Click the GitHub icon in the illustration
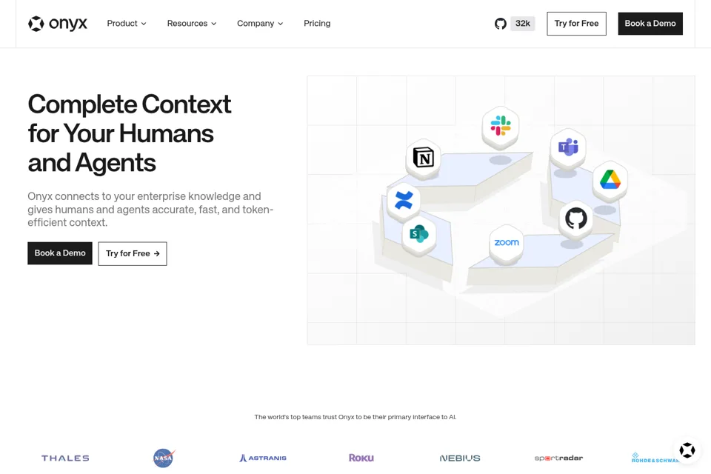 pos(576,218)
